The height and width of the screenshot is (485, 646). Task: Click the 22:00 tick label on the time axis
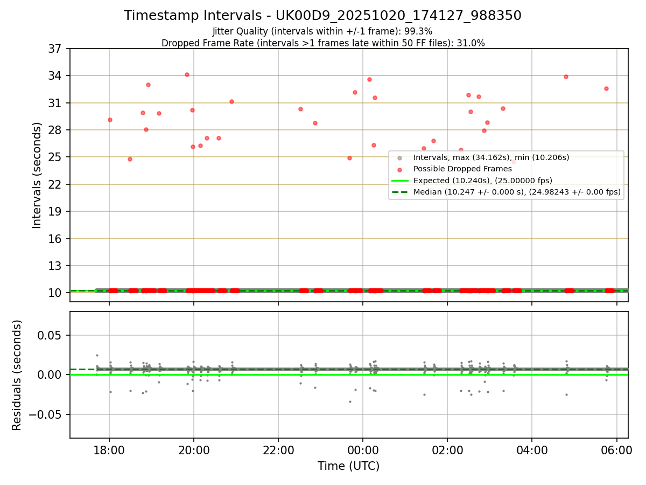point(278,449)
